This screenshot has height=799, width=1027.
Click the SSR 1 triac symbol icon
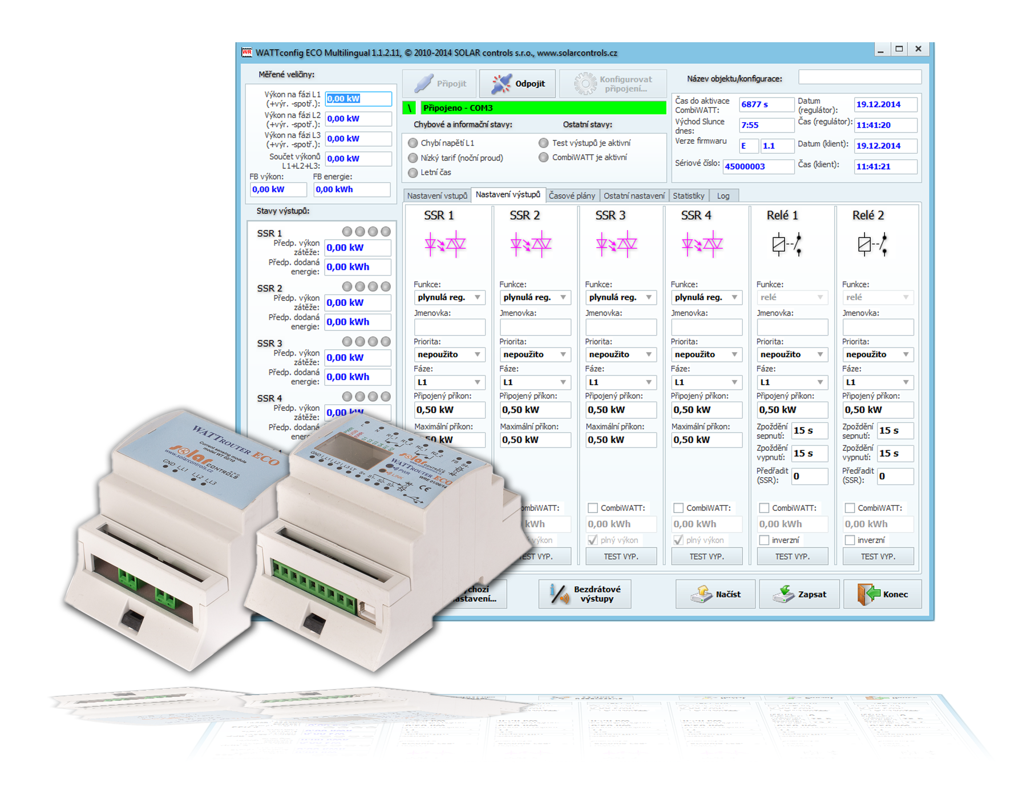click(x=445, y=244)
